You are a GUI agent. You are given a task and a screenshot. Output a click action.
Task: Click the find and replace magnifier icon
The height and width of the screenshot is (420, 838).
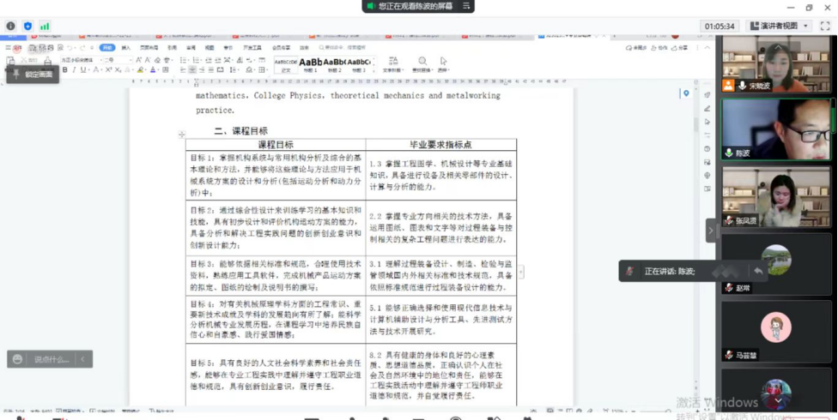click(422, 63)
